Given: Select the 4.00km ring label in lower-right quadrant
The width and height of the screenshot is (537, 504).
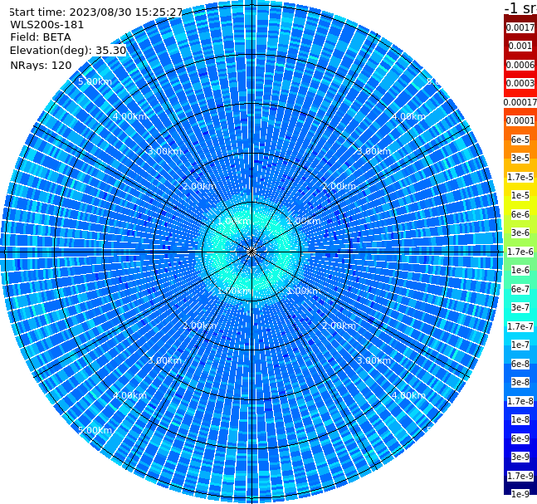Looking at the screenshot, I should (408, 395).
